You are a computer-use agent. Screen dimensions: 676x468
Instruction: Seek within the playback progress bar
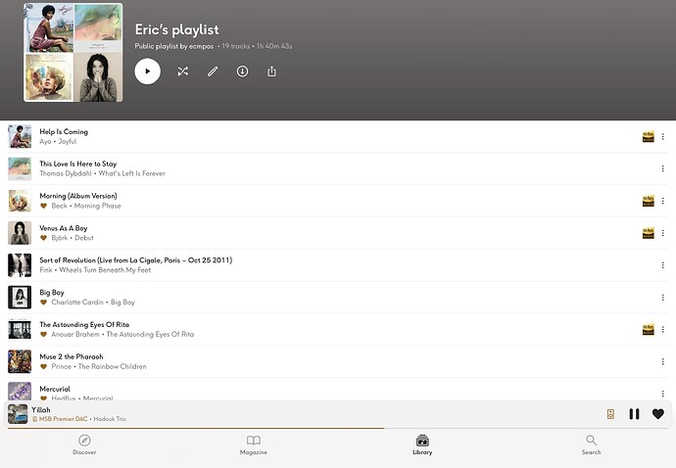338,429
